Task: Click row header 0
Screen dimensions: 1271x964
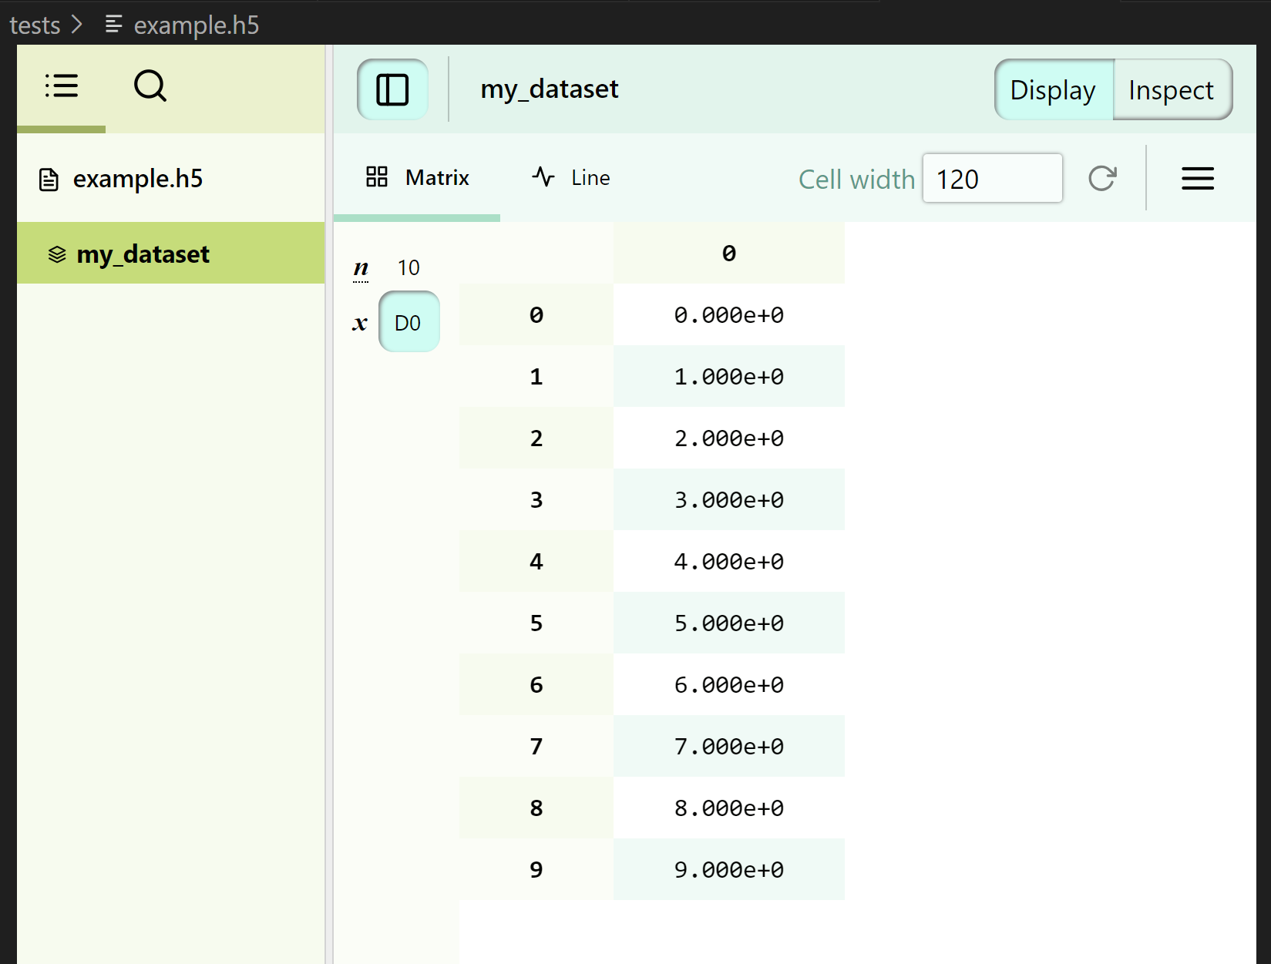Action: click(x=536, y=314)
